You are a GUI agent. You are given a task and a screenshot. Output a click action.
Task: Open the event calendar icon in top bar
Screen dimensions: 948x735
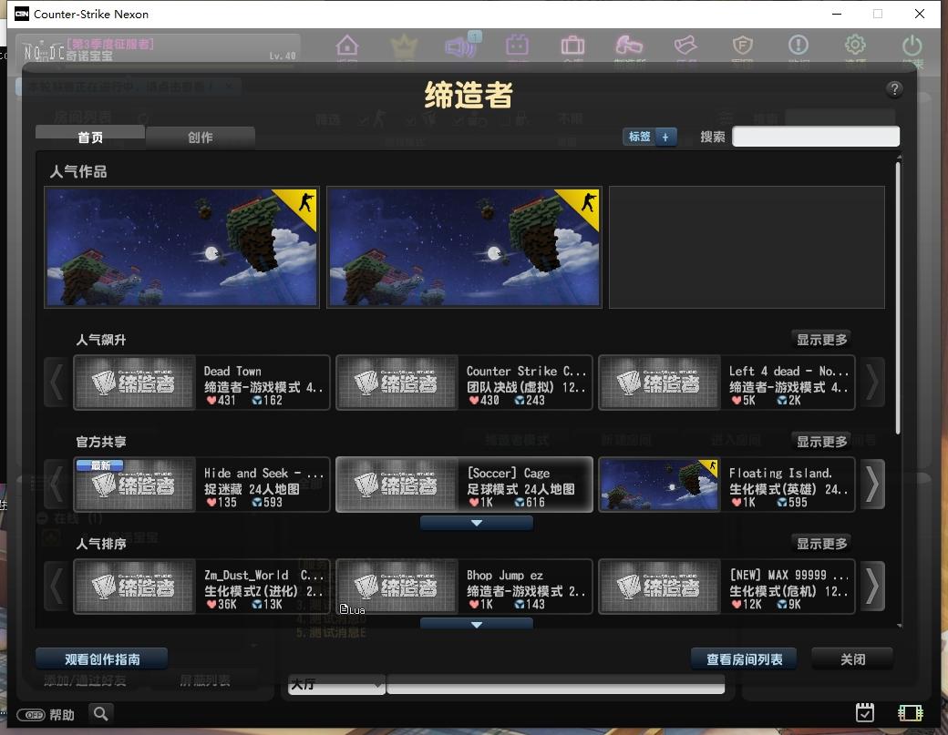pyautogui.click(x=517, y=46)
